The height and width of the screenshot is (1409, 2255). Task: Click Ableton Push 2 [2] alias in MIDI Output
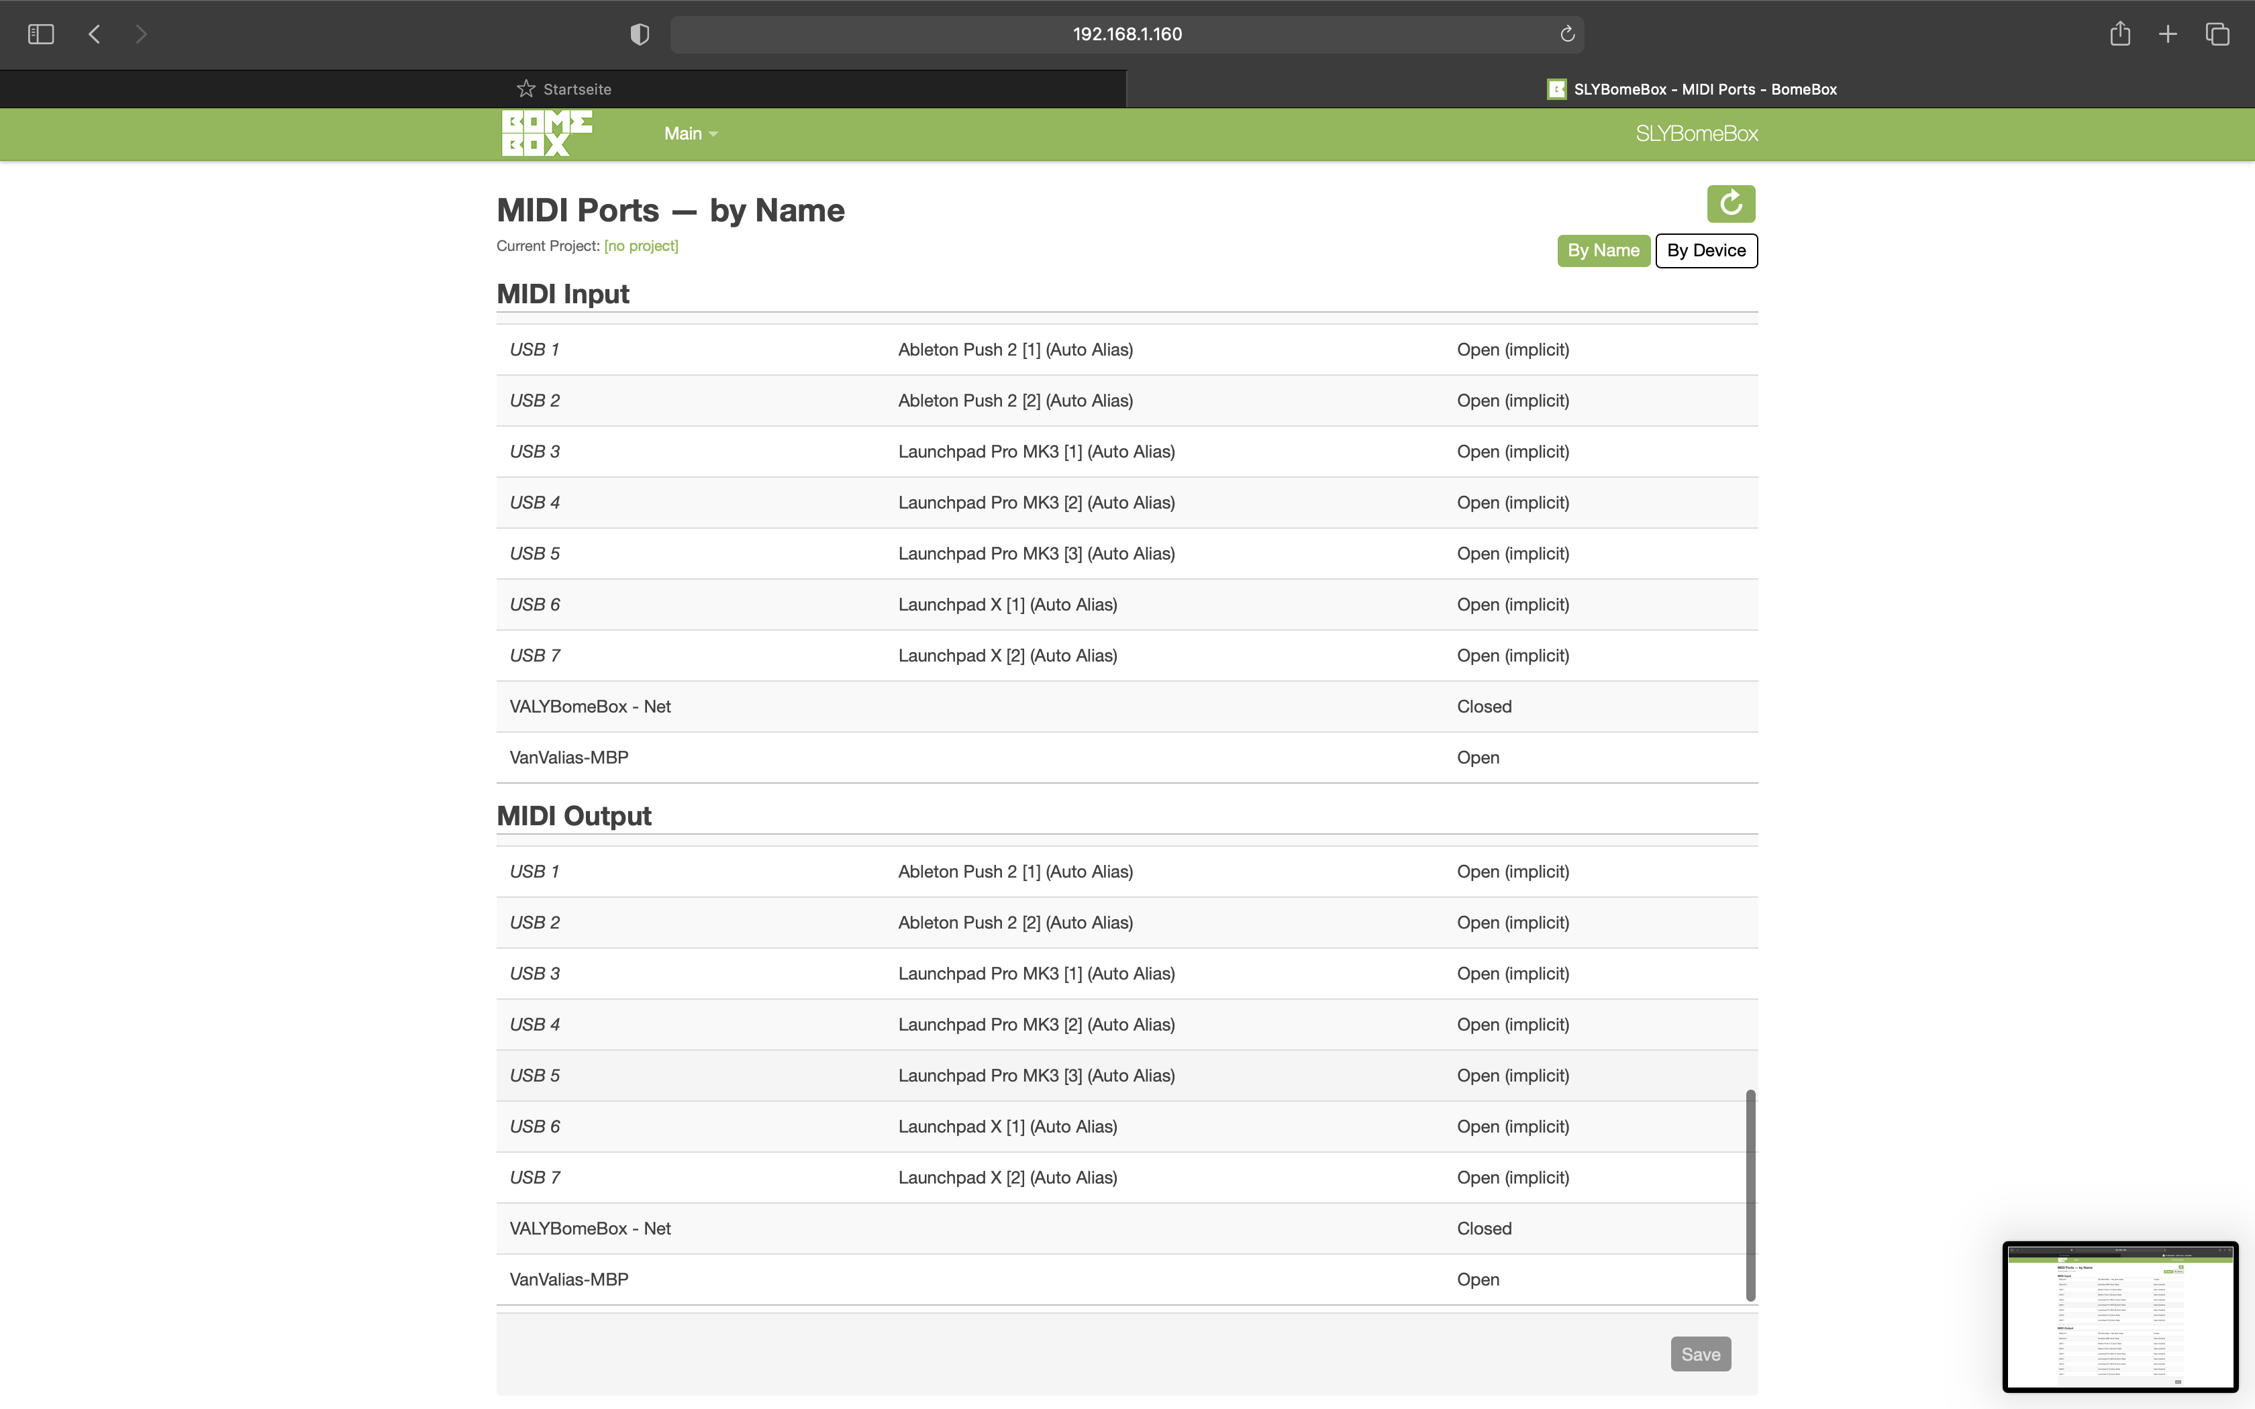pos(1015,923)
